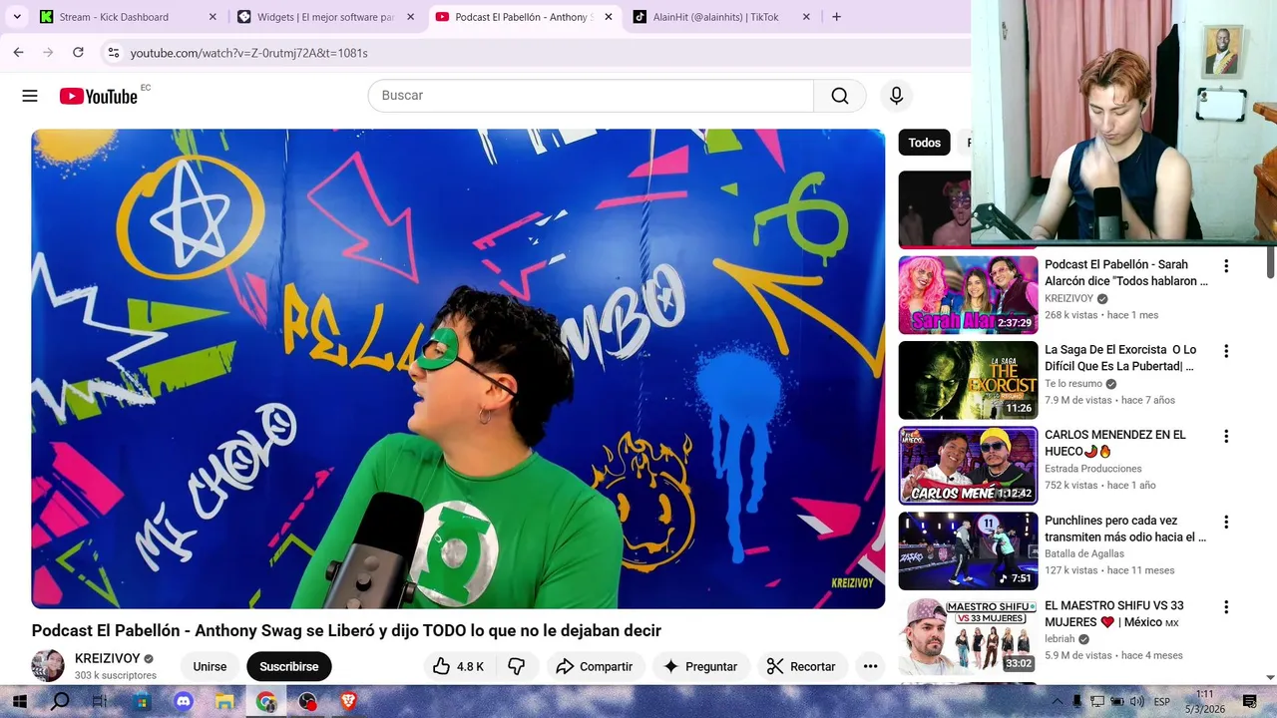
Task: Open Sarah Alarcón podcast video thumbnail
Action: (x=968, y=295)
